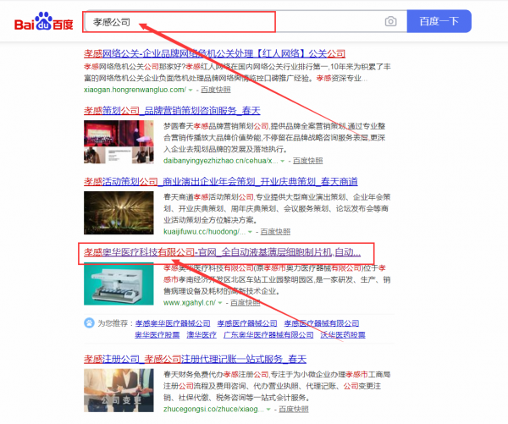
Task: Click the conference thumbnail of 孝感策划公司 result
Action: (x=119, y=141)
